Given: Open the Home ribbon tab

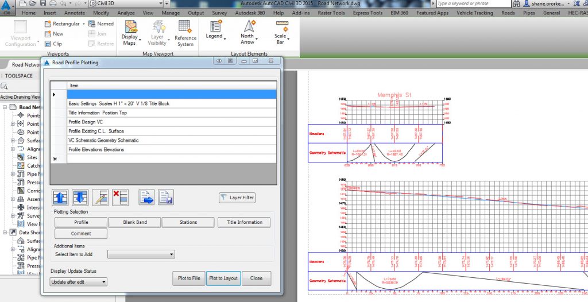Looking at the screenshot, I should point(29,13).
